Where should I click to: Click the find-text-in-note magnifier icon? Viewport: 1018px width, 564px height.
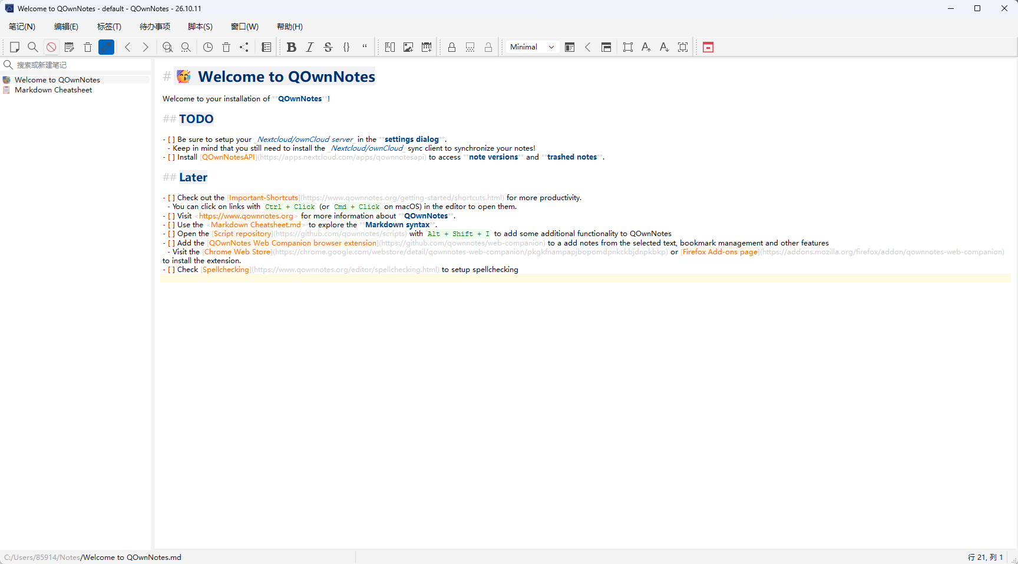tap(167, 47)
